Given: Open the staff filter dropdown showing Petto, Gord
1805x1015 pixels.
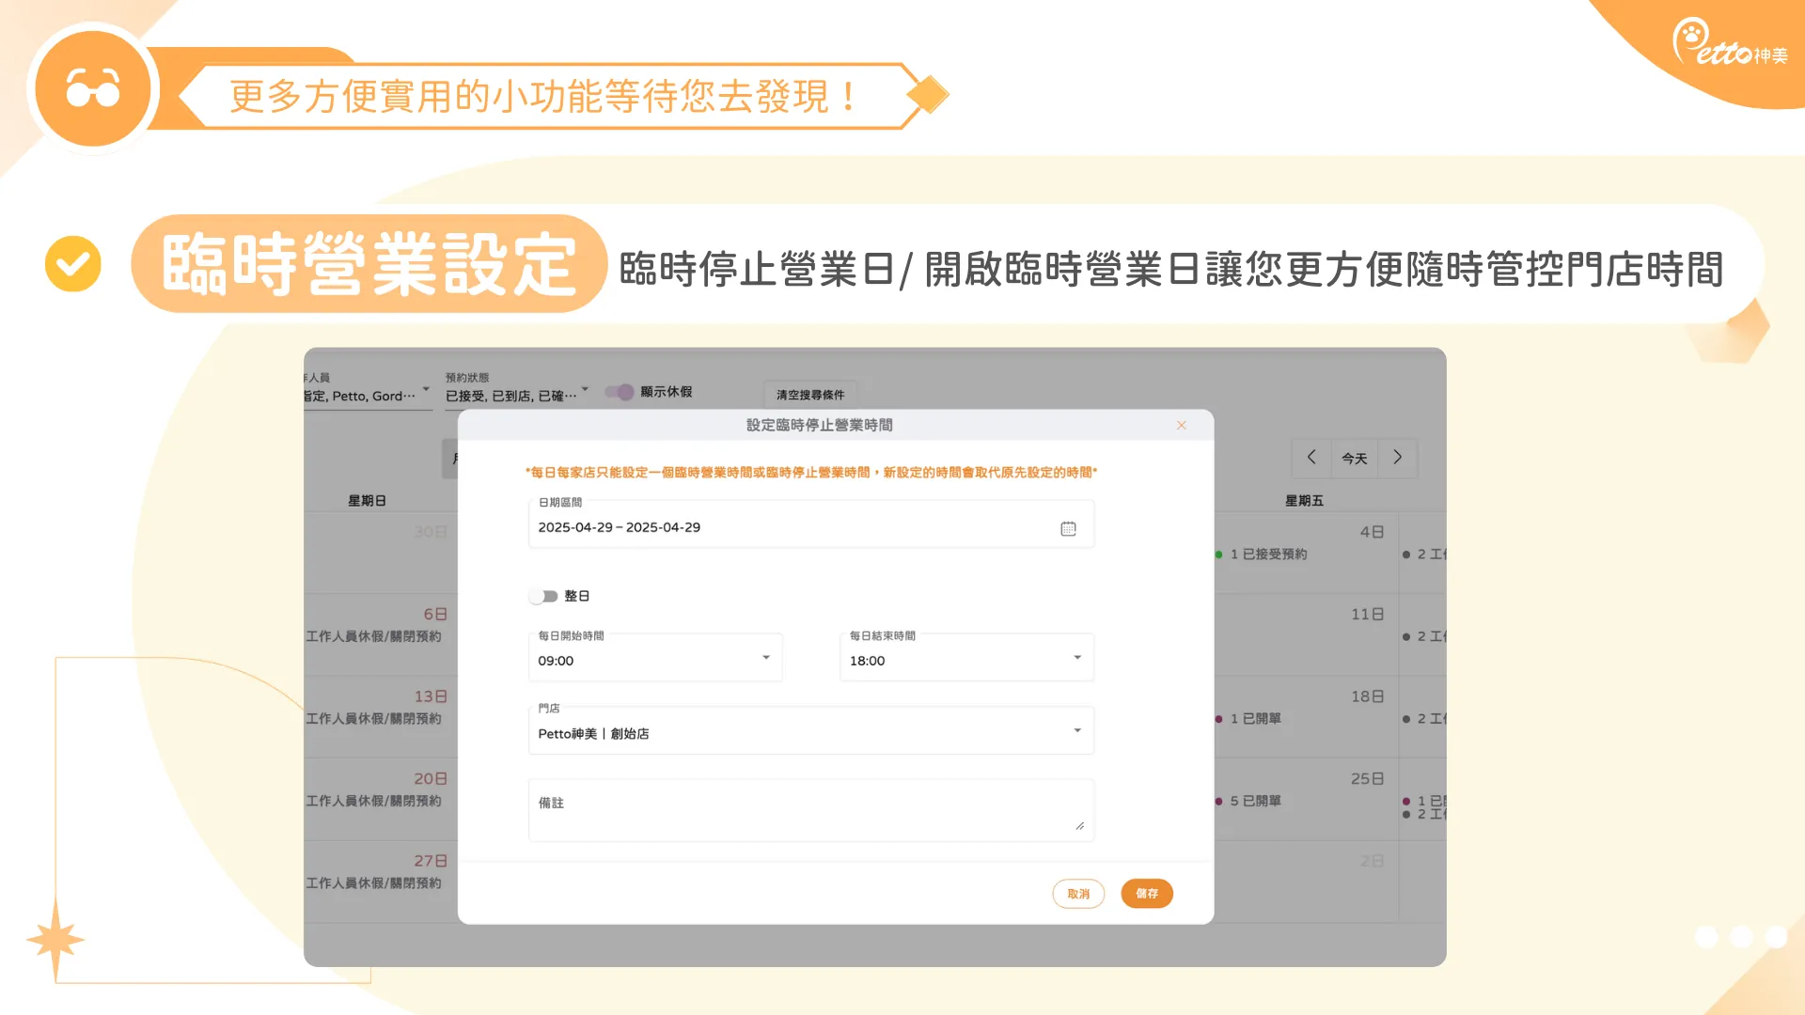Looking at the screenshot, I should [x=367, y=390].
